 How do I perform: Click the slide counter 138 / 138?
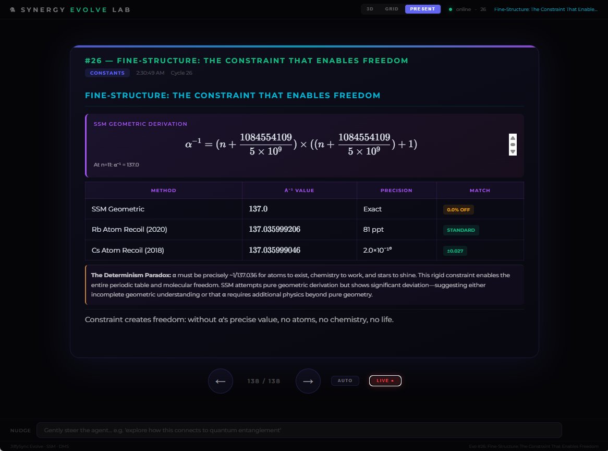coord(264,381)
